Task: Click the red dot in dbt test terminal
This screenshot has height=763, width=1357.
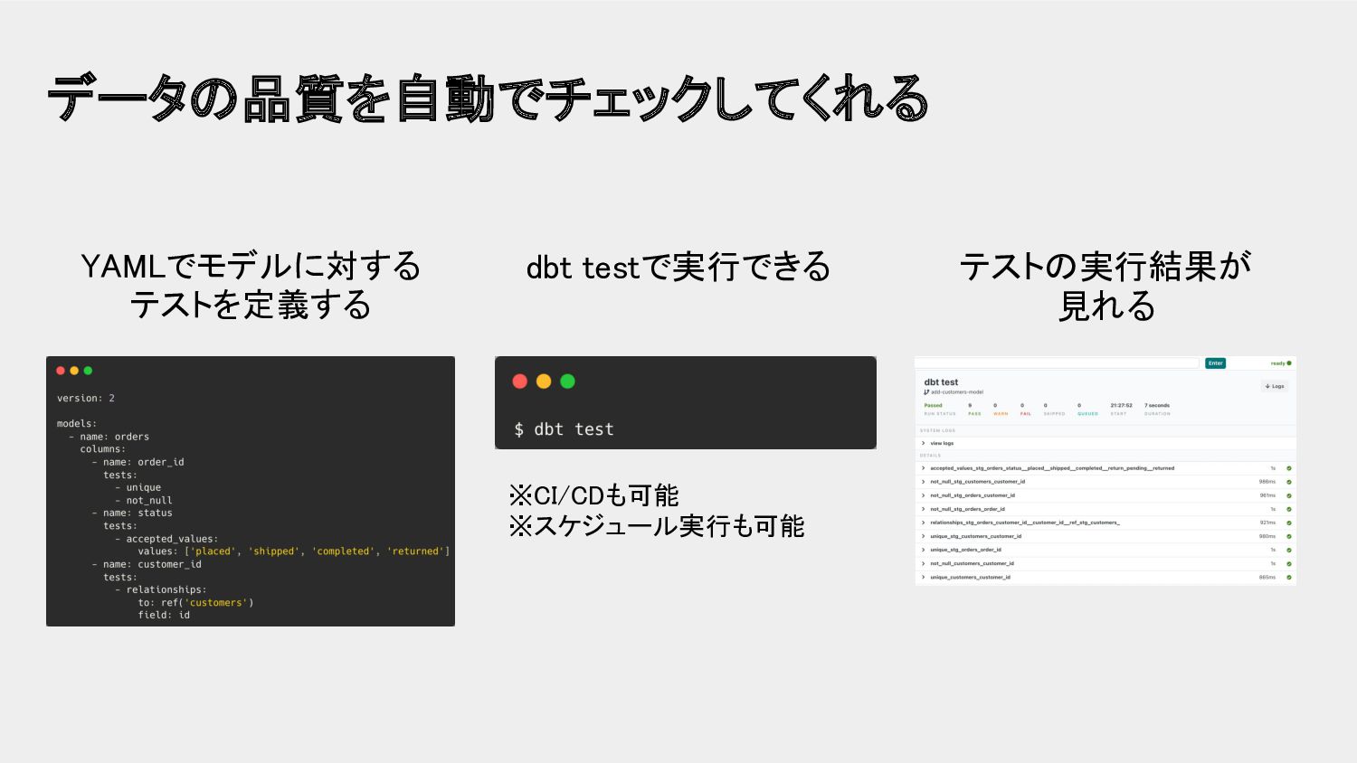Action: [520, 381]
